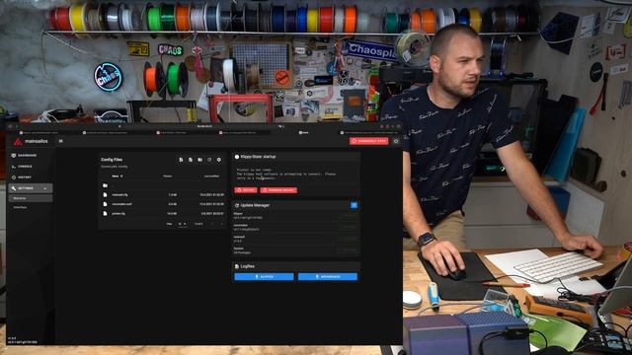Refresh the Config Files list

(209, 160)
